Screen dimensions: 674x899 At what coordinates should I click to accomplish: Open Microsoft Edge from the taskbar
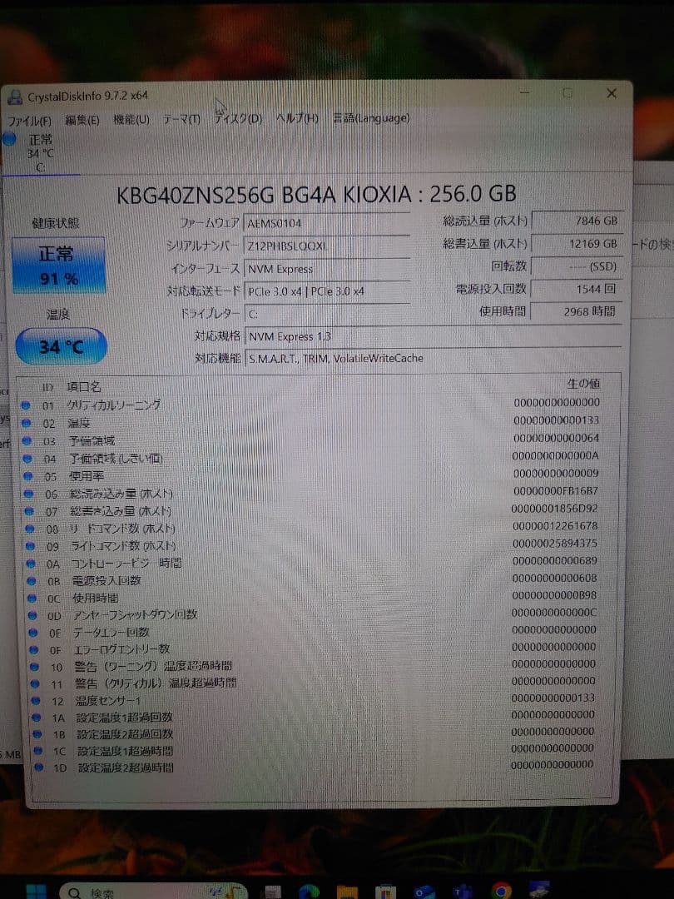(x=310, y=892)
